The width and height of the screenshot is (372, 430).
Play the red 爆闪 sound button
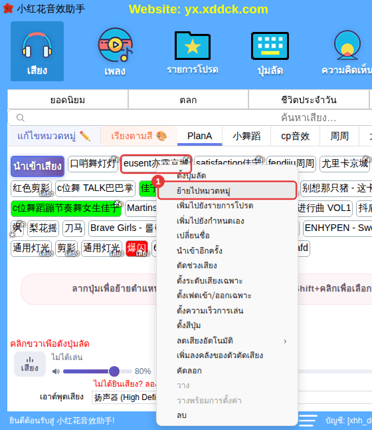137,248
